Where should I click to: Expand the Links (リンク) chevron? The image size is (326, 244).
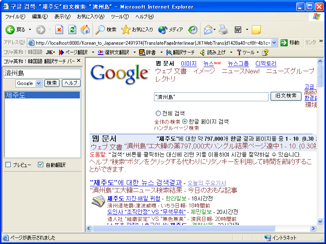click(x=321, y=41)
